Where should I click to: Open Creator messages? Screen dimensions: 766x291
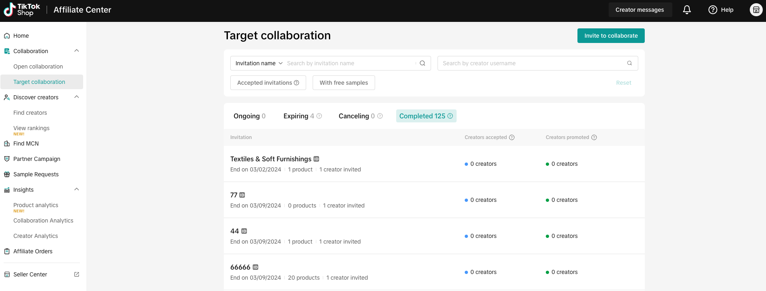pyautogui.click(x=640, y=10)
